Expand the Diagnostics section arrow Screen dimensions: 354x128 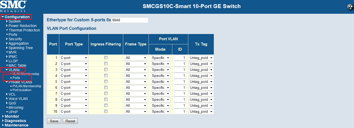coord(3,121)
